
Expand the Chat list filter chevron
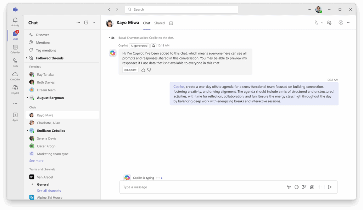94,22
